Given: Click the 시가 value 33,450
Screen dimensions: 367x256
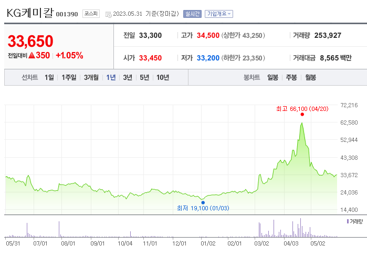Looking at the screenshot, I should point(150,58).
